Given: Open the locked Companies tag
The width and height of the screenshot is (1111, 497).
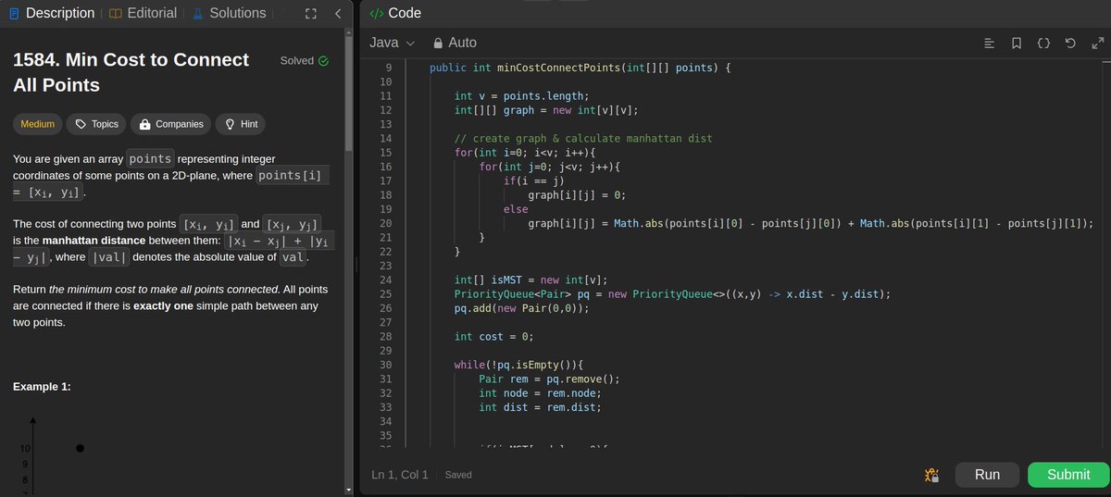Looking at the screenshot, I should (x=171, y=124).
